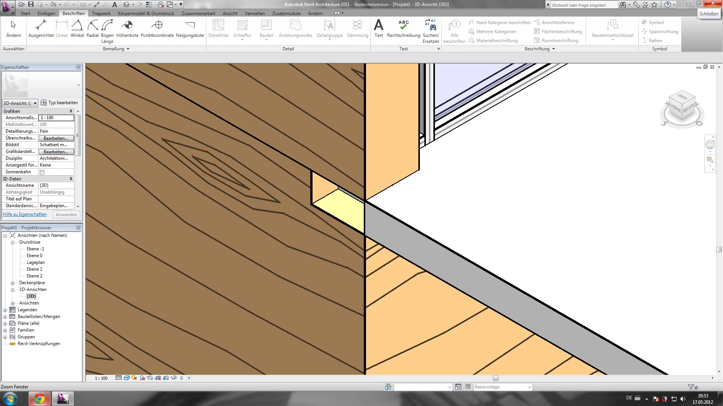
Task: Select the Winkel angular dimension tool
Action: 77,29
